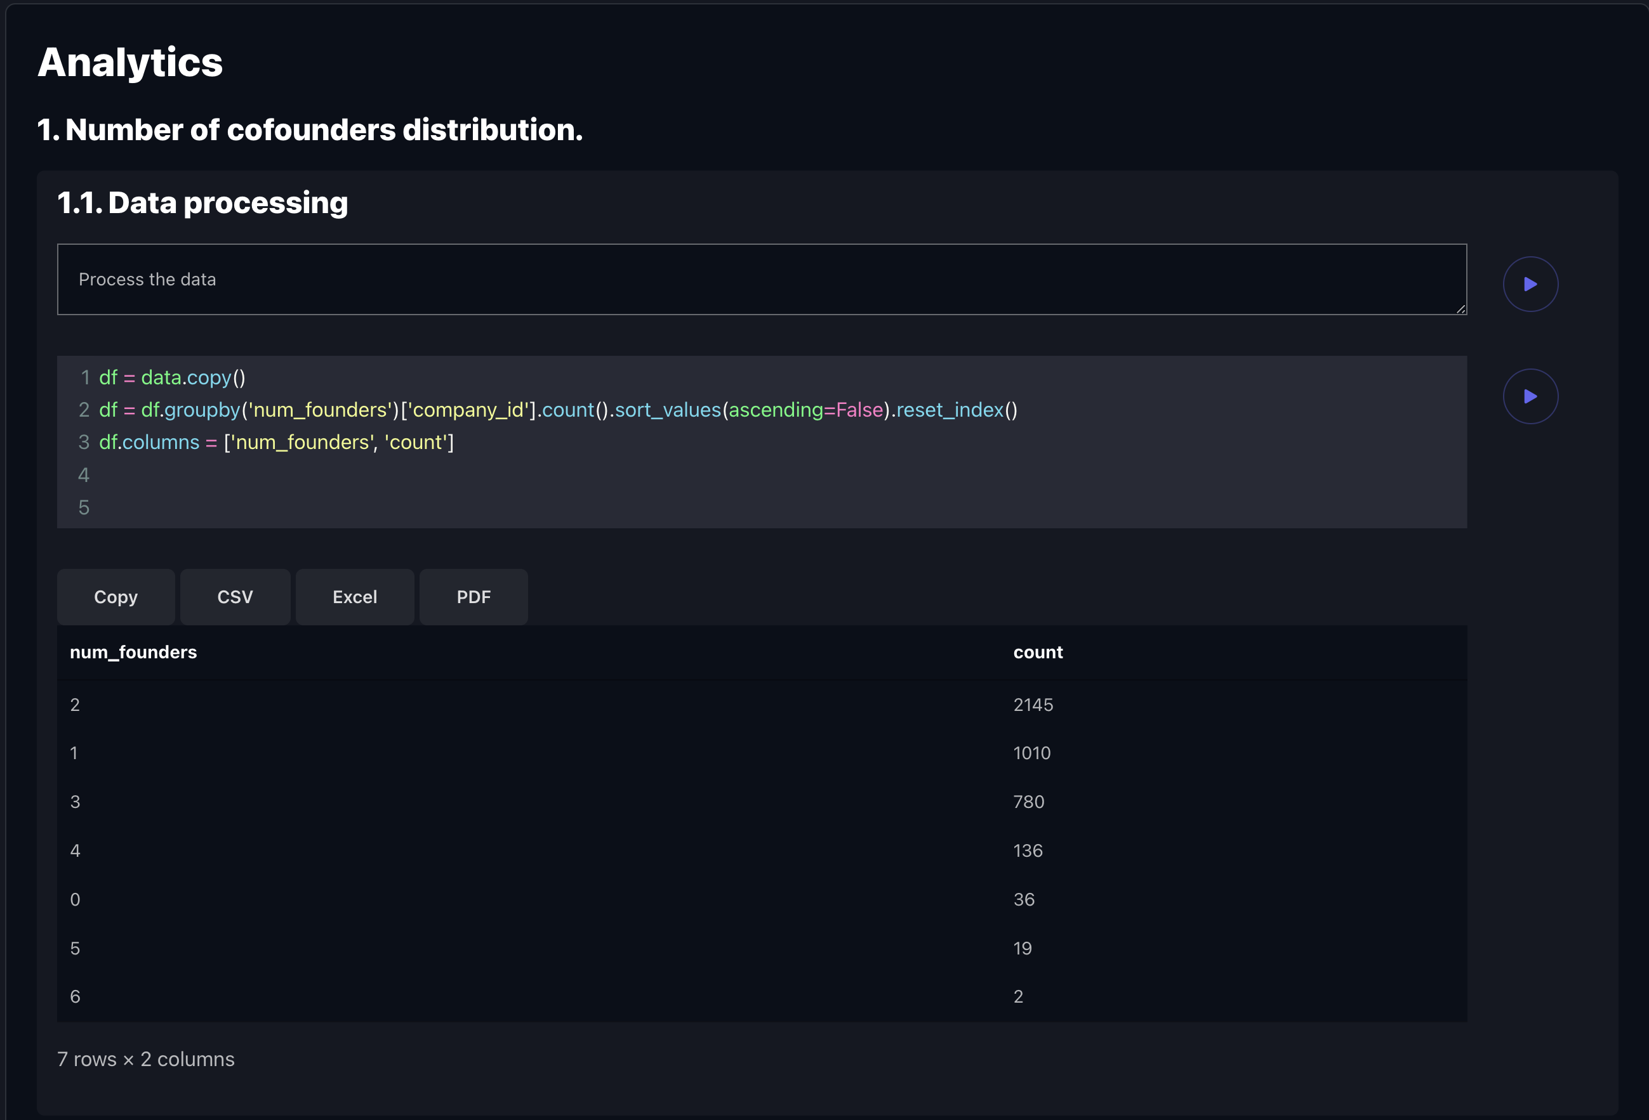Copy the table with Copy button

[116, 597]
